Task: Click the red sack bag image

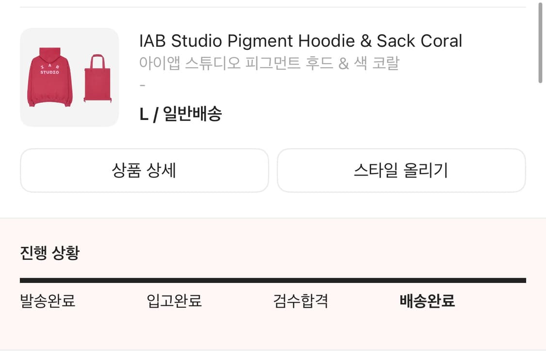Action: click(x=98, y=83)
